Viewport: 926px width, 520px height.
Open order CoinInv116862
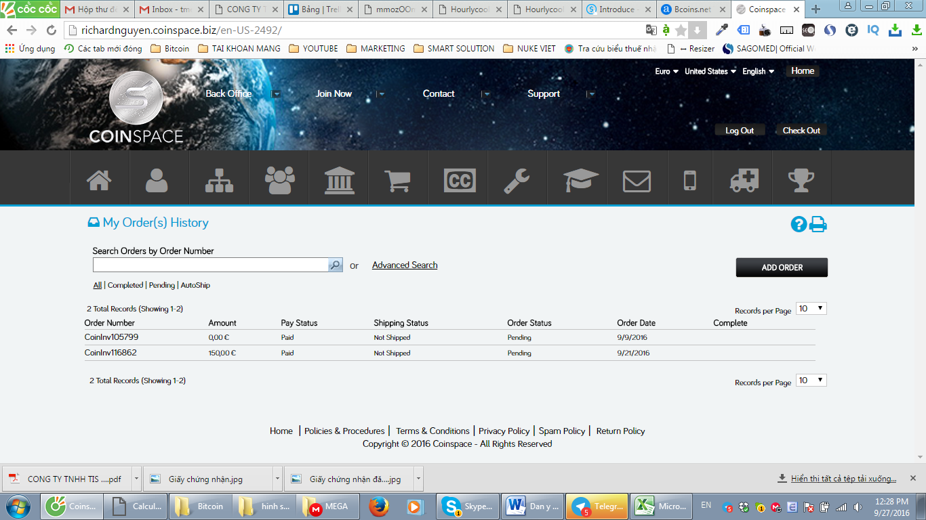[x=110, y=353]
